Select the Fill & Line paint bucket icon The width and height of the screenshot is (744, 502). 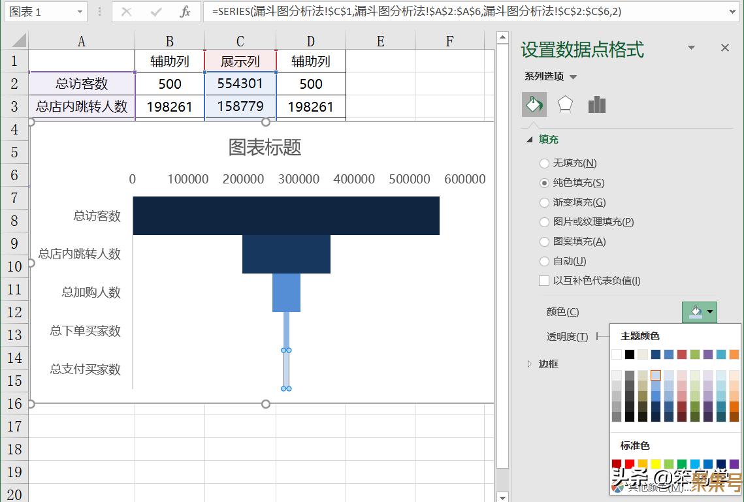pos(534,104)
